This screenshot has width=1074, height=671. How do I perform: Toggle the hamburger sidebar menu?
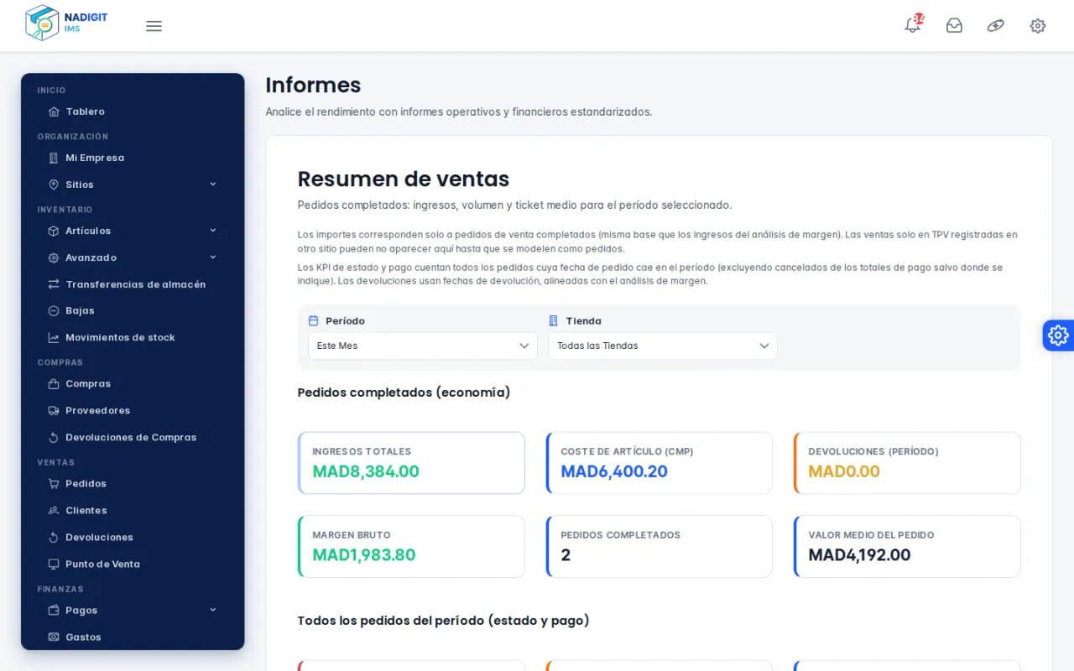(x=154, y=26)
